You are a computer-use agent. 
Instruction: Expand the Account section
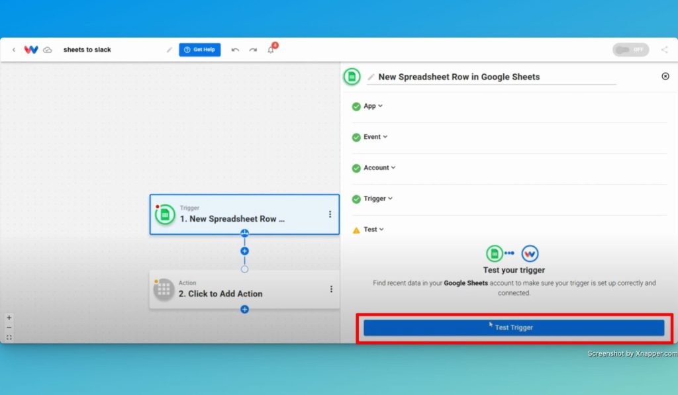(x=379, y=167)
